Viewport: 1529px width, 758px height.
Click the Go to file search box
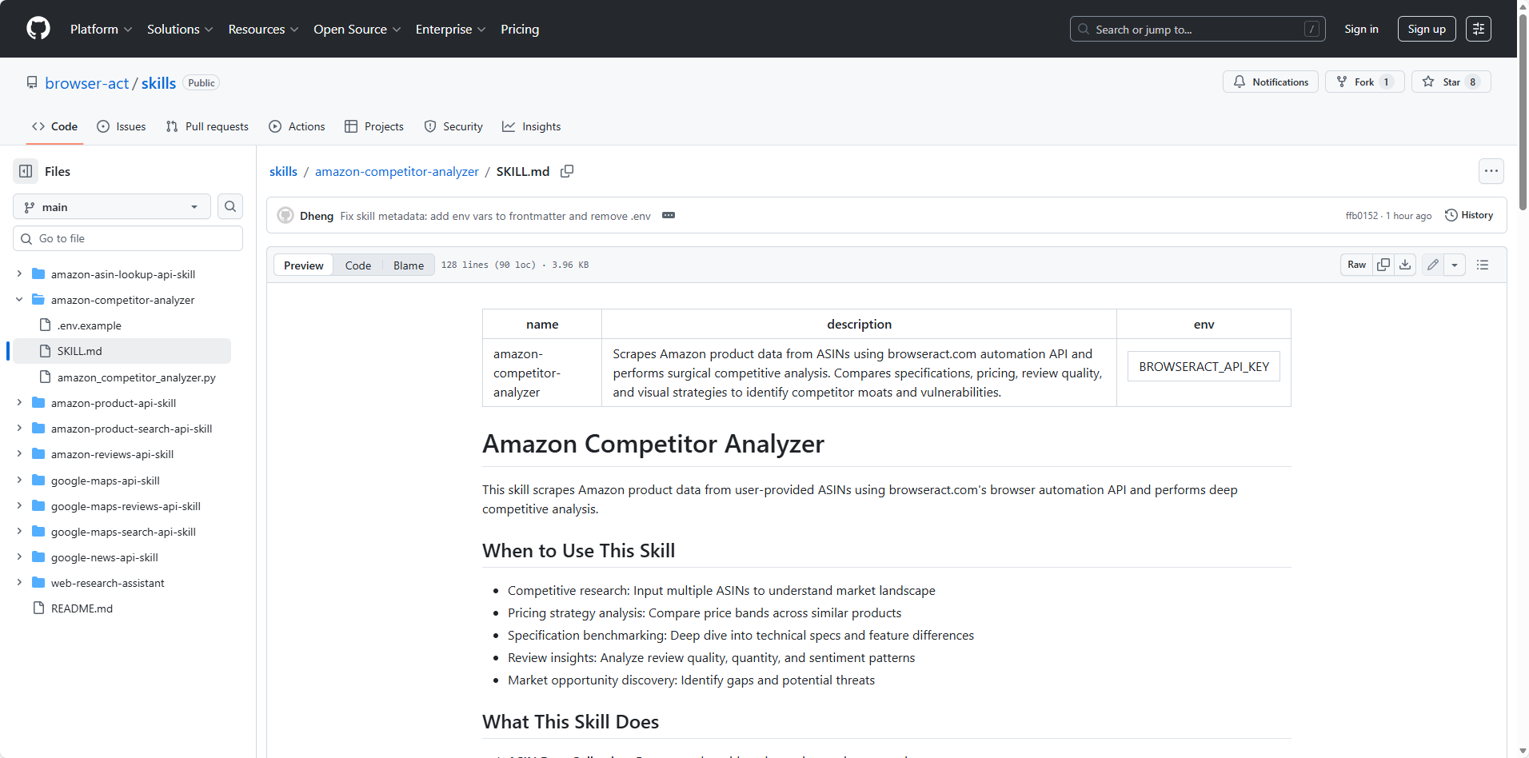[x=128, y=237]
